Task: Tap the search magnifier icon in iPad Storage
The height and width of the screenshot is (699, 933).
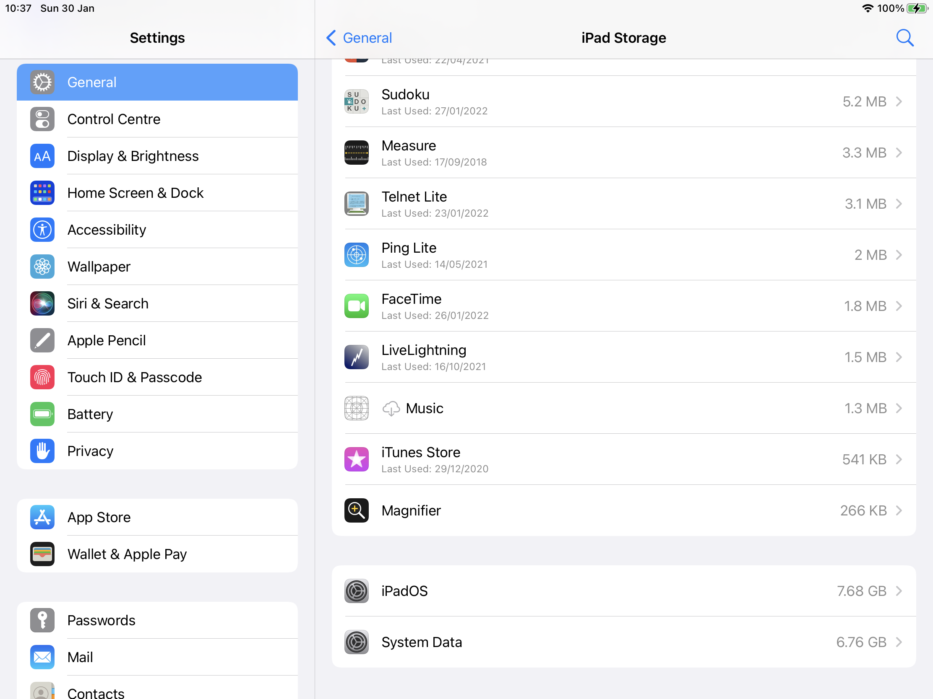Action: (904, 38)
